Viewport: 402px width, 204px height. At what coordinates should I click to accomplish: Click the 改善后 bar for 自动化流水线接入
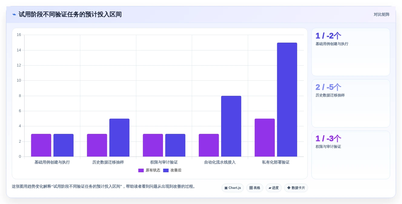pyautogui.click(x=231, y=126)
